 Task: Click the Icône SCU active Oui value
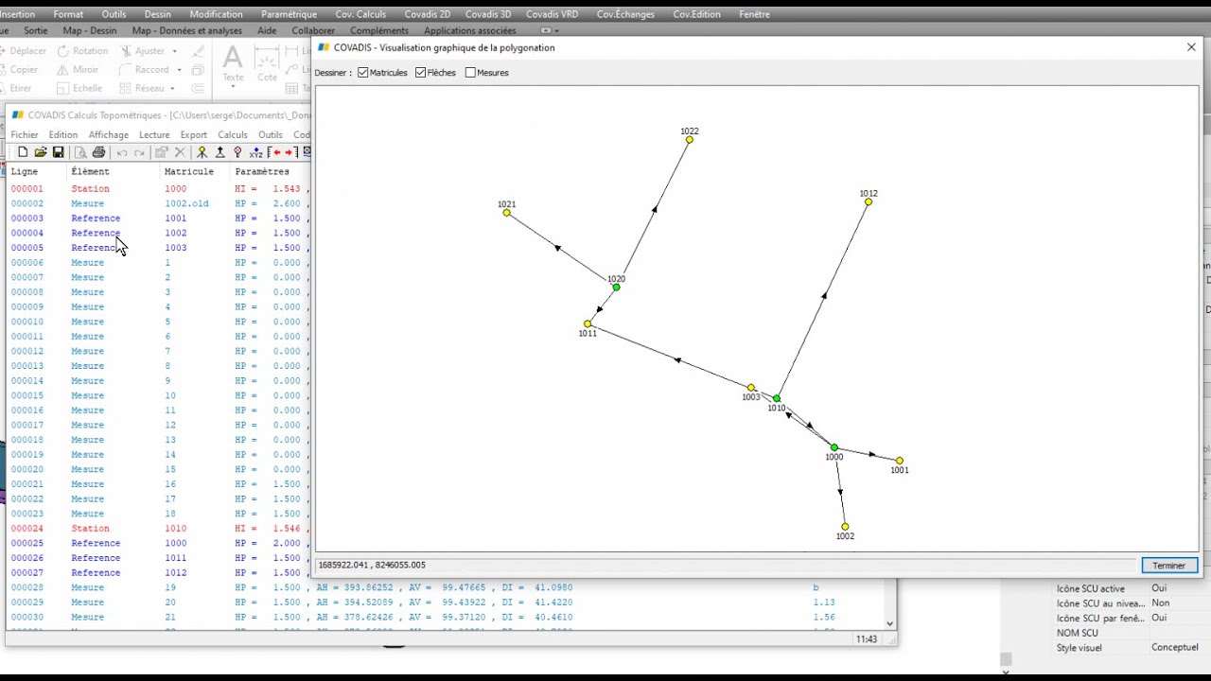(x=1159, y=588)
